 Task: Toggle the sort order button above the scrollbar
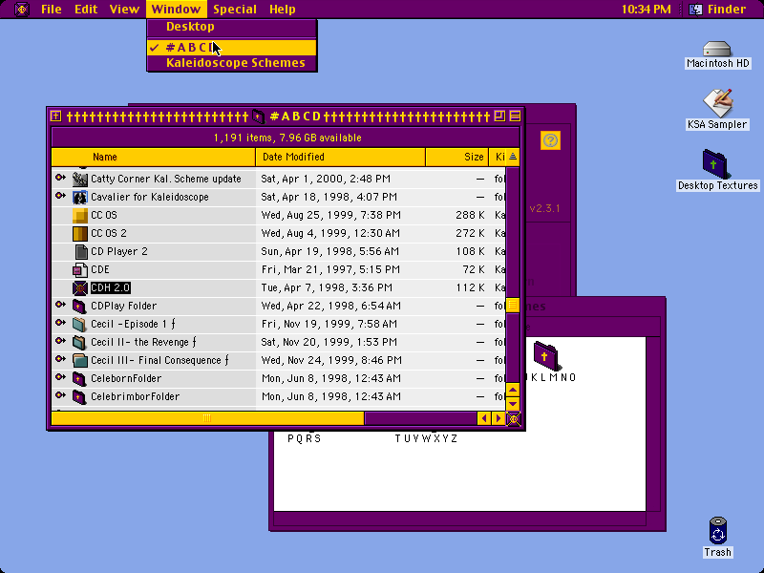tap(513, 157)
